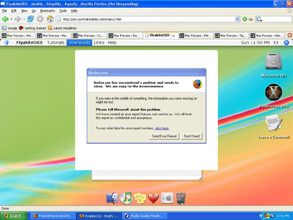
Task: Click the Back arrow in Firefox toolbar
Action: 5,20
